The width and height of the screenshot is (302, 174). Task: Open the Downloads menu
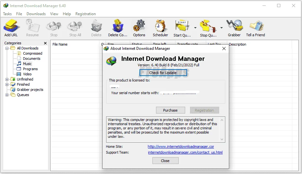coord(36,14)
